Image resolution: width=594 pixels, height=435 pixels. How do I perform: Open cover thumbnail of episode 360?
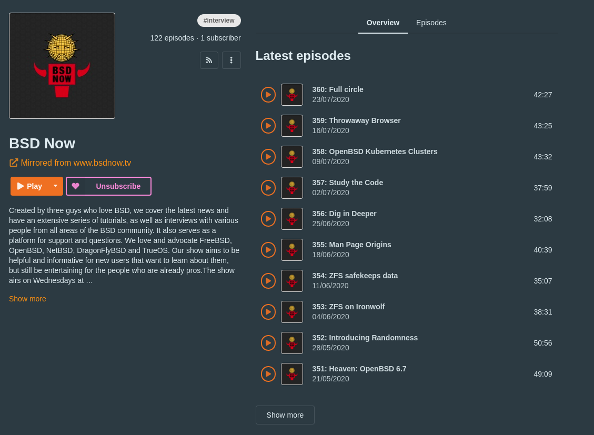[x=291, y=95]
